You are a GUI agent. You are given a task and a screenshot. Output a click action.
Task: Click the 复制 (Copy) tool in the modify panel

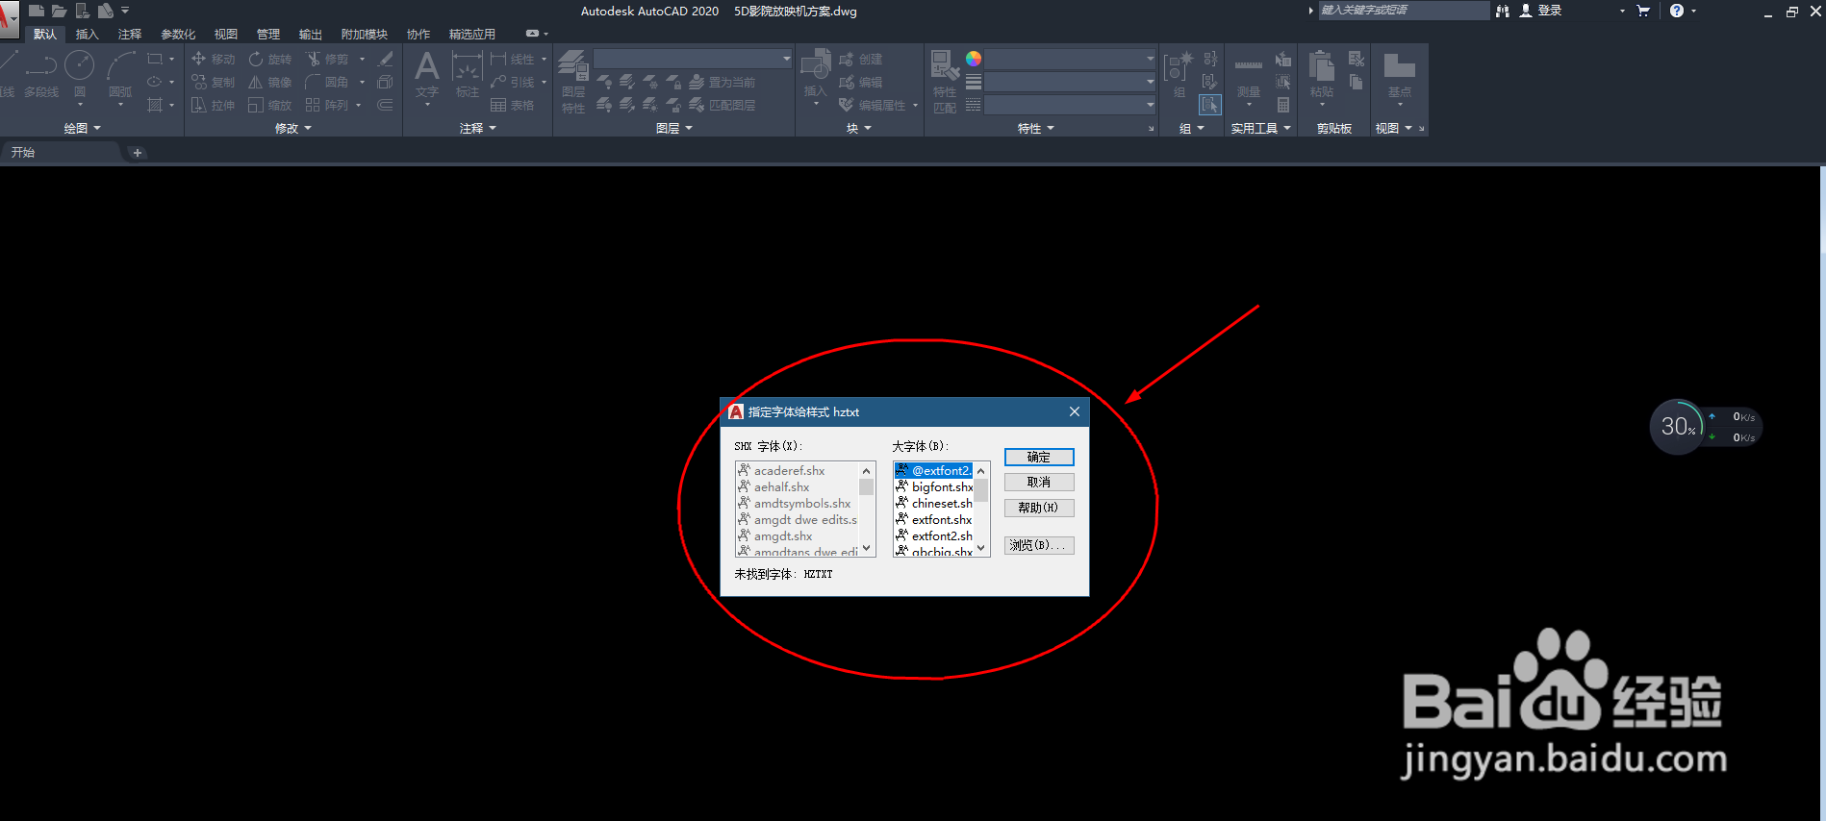click(213, 82)
